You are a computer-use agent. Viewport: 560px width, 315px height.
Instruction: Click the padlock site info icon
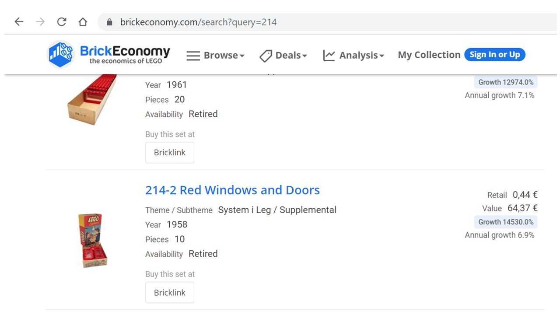coord(109,22)
